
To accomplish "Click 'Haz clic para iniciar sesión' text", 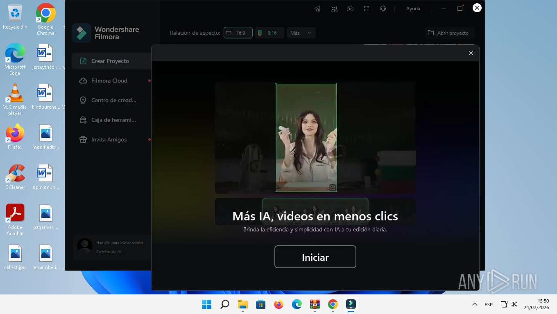I will pos(120,242).
